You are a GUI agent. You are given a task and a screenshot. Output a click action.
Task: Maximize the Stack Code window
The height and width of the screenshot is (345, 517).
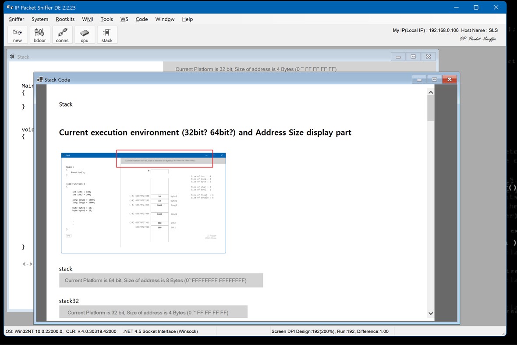pyautogui.click(x=434, y=79)
